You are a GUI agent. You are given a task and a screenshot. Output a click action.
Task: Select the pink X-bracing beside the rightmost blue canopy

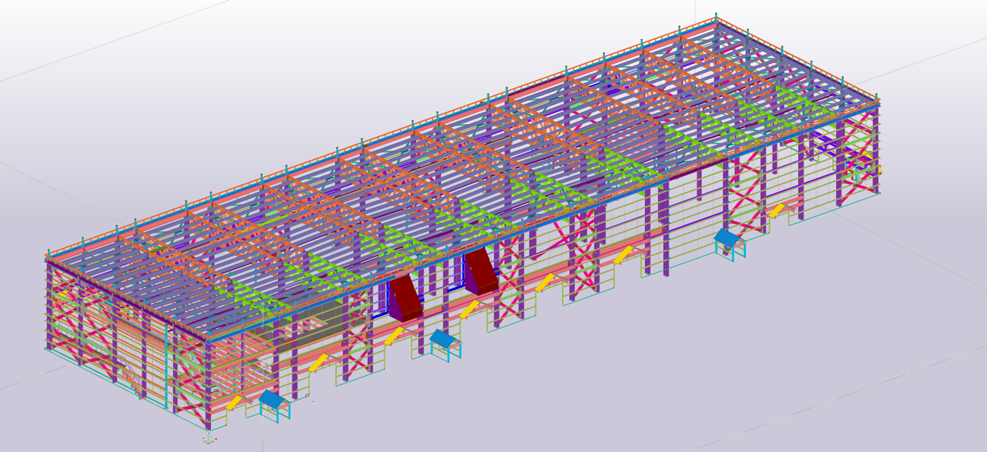pyautogui.click(x=745, y=190)
